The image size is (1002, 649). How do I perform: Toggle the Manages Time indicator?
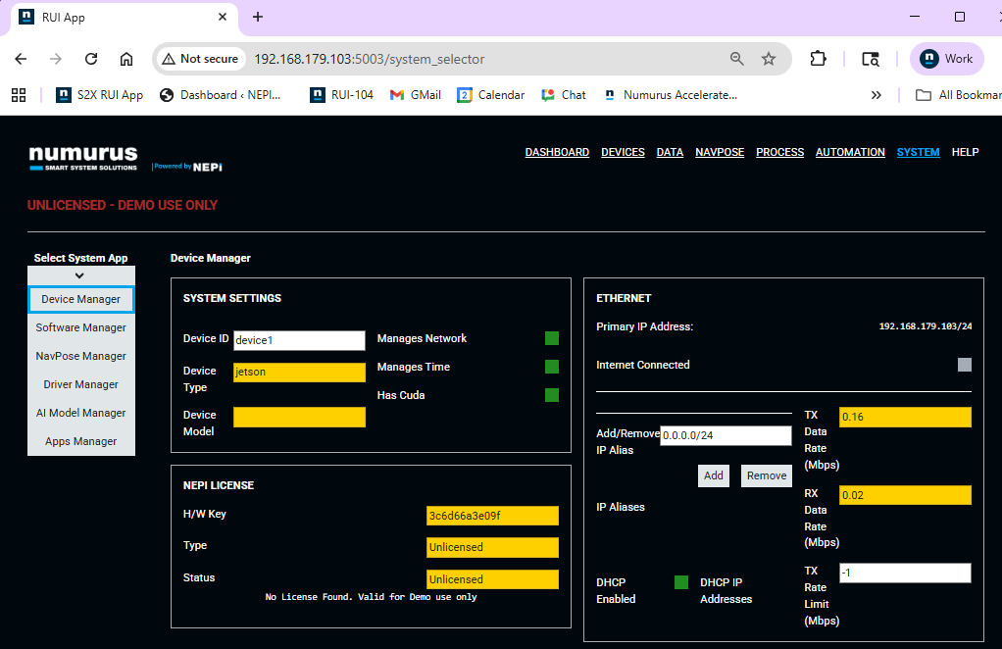[x=552, y=367]
